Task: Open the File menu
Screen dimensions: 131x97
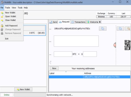Action: coord(2,8)
